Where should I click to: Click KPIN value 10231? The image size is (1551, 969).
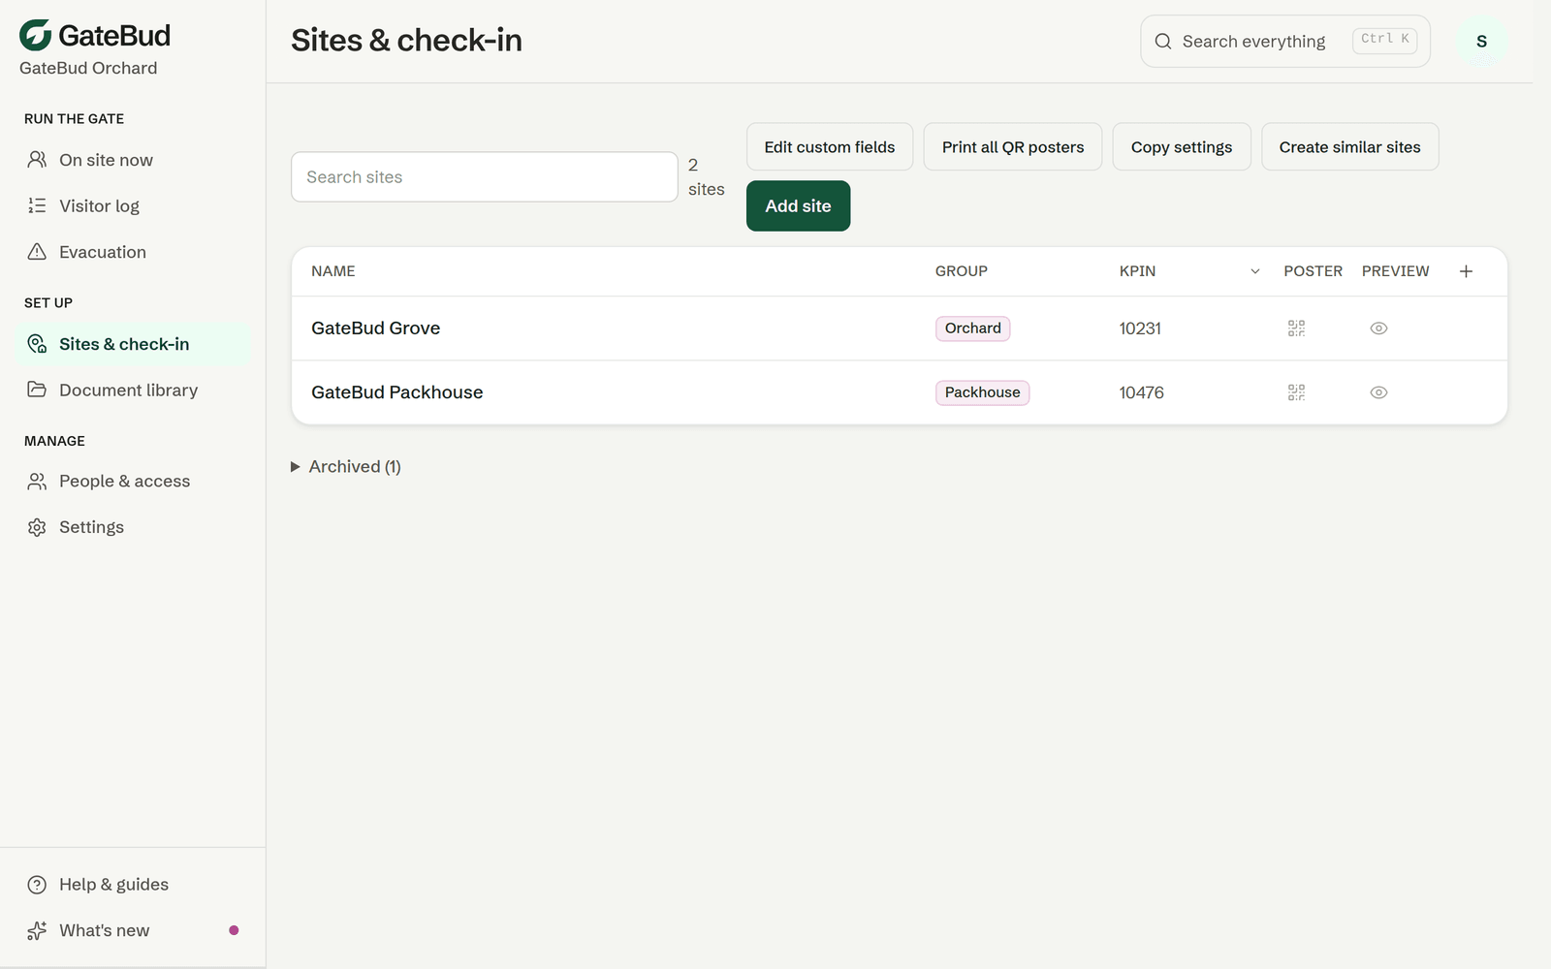[x=1140, y=328]
